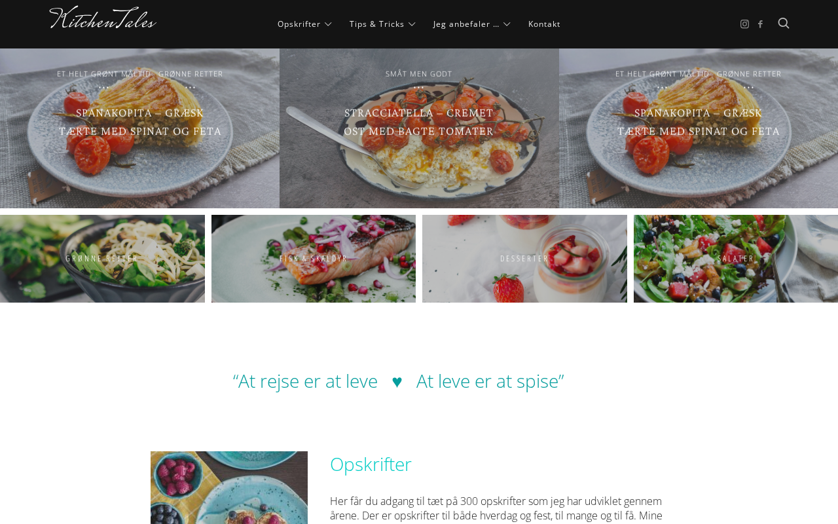
Task: Click the KitchenTales logo
Action: (103, 18)
